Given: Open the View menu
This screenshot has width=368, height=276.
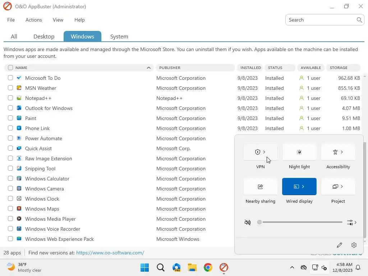Looking at the screenshot, I should [58, 20].
